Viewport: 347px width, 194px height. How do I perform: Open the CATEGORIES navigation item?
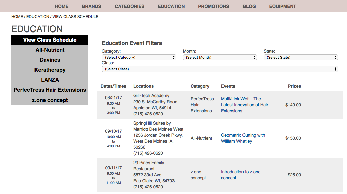click(x=130, y=6)
